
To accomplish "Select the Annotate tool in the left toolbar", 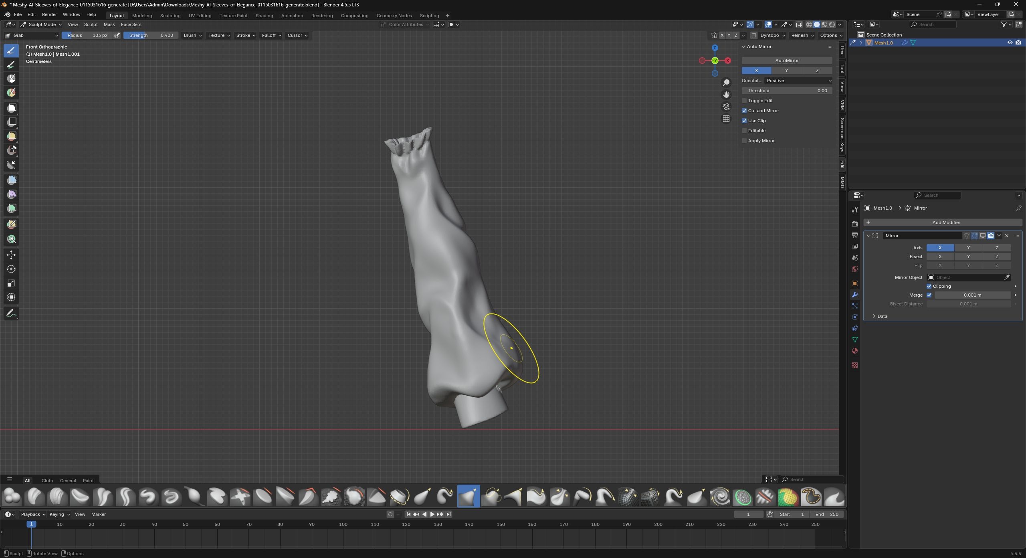I will tap(11, 313).
